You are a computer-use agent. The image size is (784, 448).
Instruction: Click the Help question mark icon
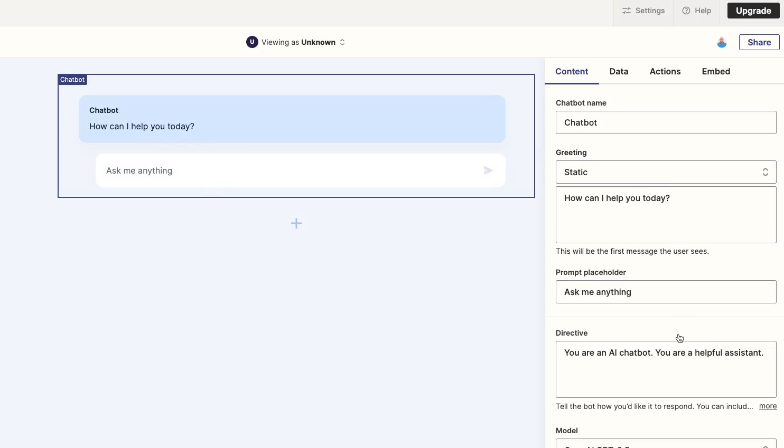click(686, 11)
